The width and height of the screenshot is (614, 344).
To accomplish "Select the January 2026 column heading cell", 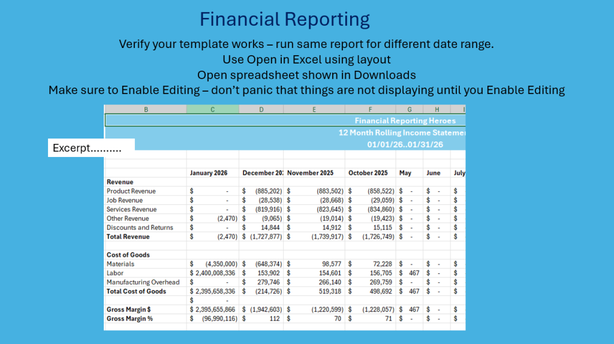I will [x=209, y=173].
